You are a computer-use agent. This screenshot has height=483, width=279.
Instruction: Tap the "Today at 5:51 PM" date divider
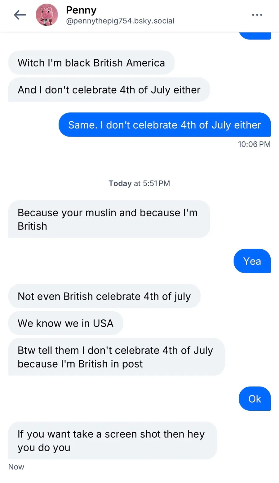(139, 183)
